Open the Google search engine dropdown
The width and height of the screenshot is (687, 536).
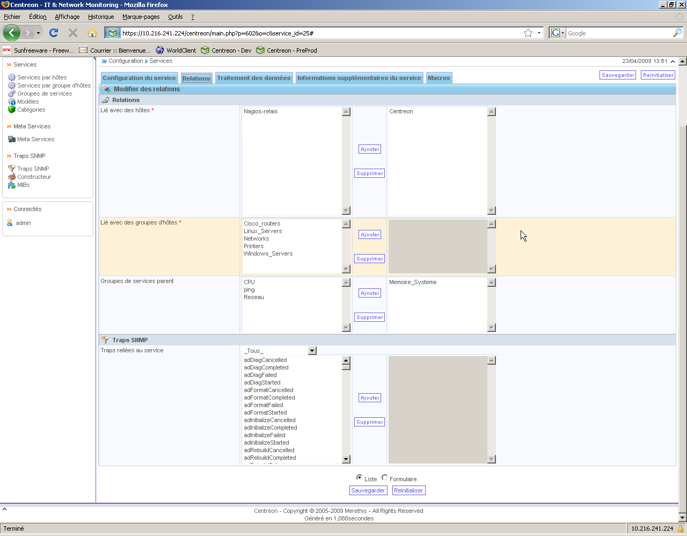click(558, 33)
